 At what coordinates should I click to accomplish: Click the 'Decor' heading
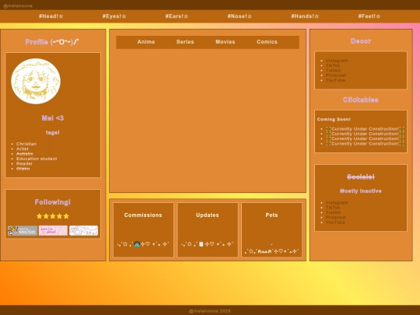(x=361, y=41)
